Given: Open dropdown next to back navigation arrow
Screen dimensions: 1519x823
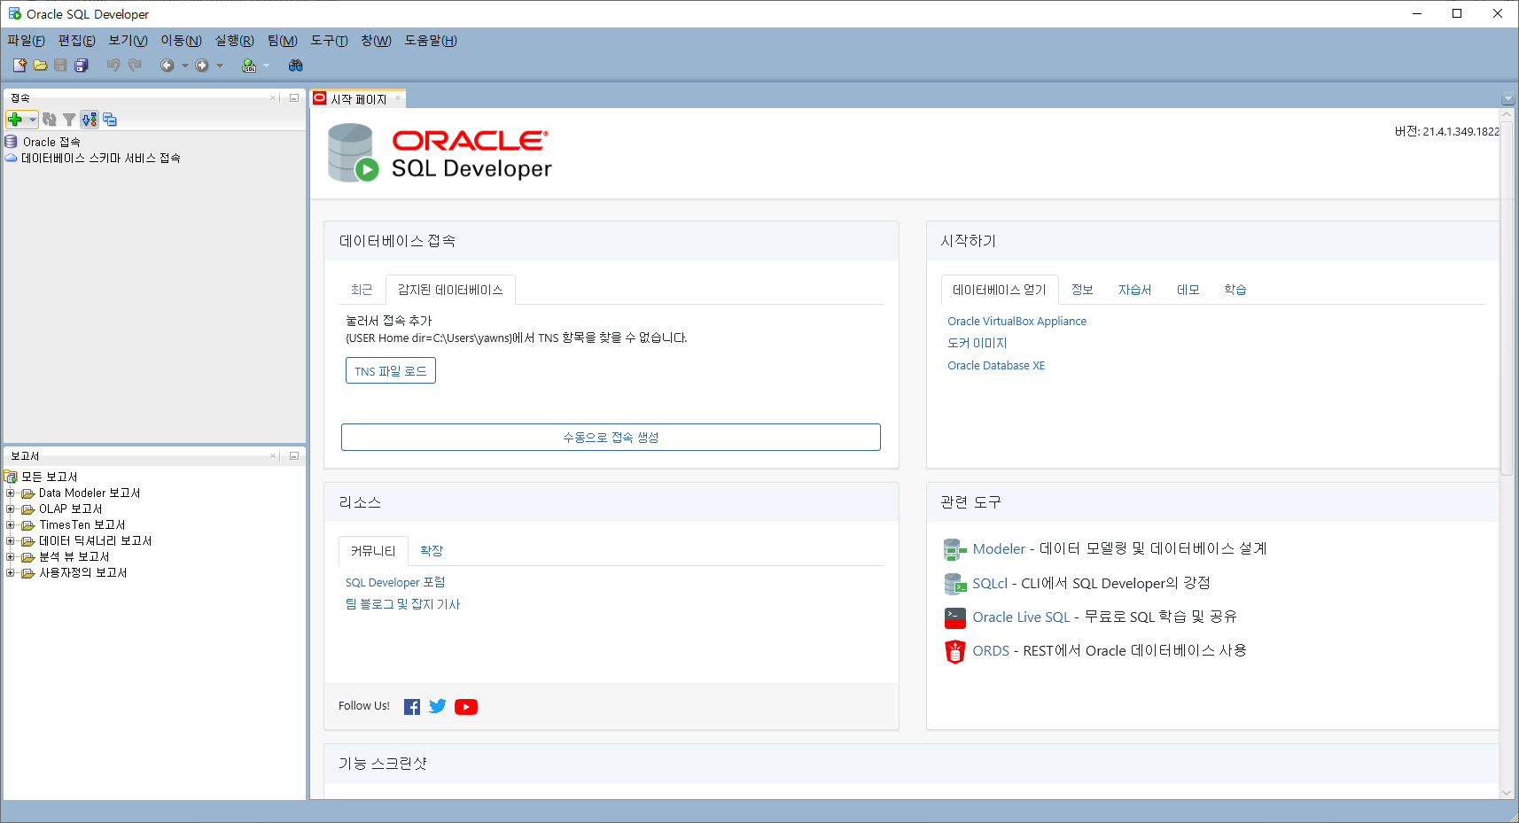Looking at the screenshot, I should pos(184,66).
